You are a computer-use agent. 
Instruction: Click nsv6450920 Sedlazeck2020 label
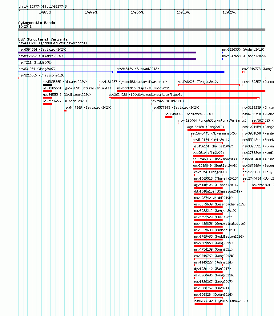[x=189, y=114]
